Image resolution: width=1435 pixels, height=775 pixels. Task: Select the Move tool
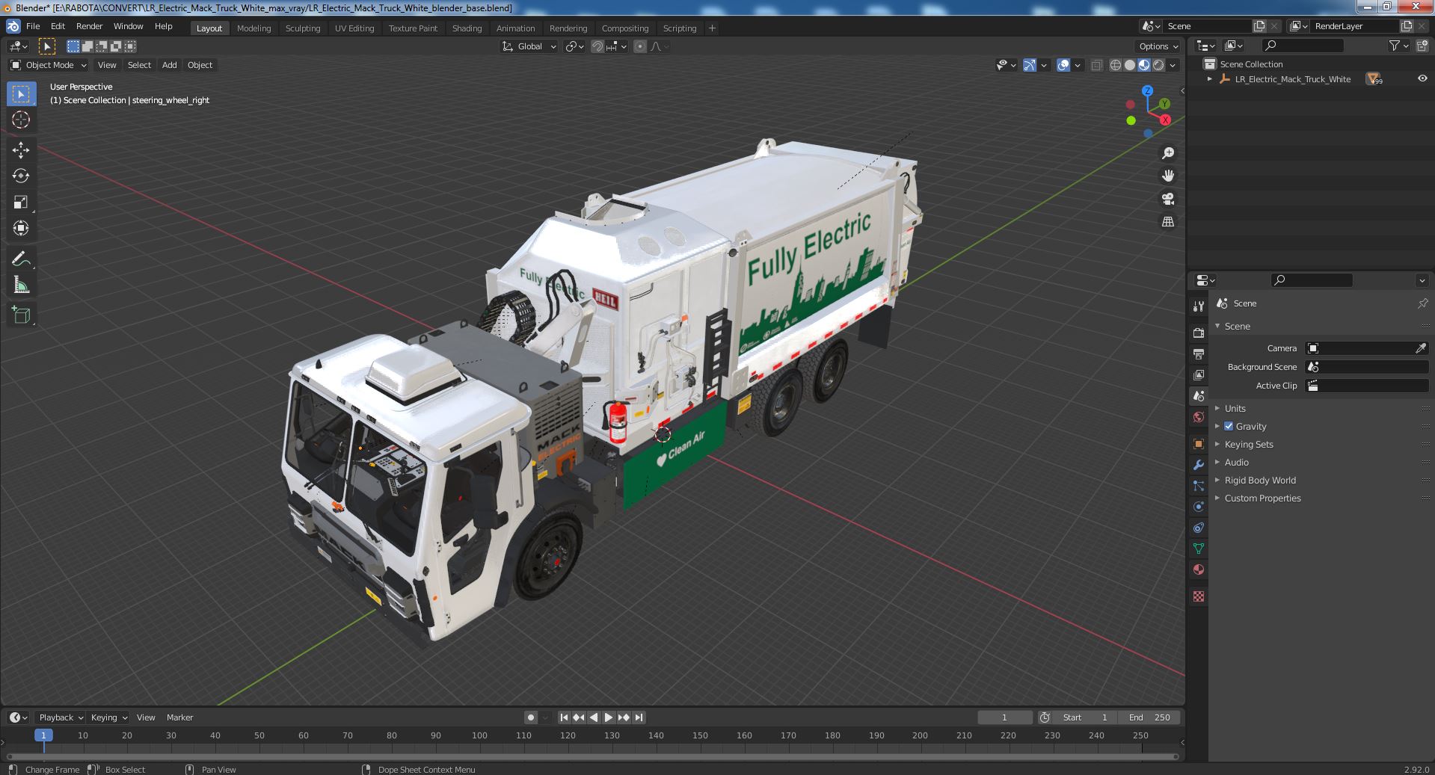click(21, 150)
